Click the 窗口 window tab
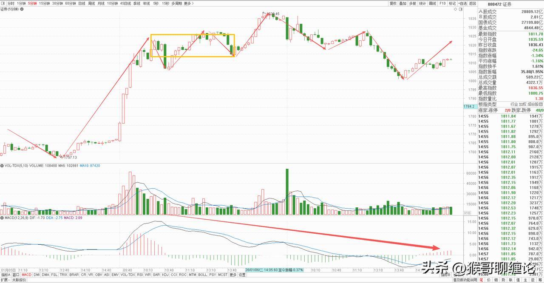Viewport: 544px width, 283px height. [x=16, y=275]
